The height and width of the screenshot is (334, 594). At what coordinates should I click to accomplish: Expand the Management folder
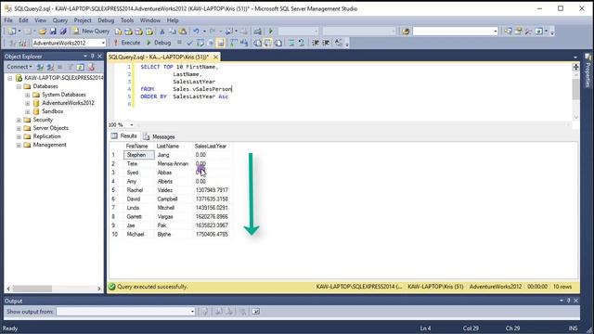click(19, 145)
